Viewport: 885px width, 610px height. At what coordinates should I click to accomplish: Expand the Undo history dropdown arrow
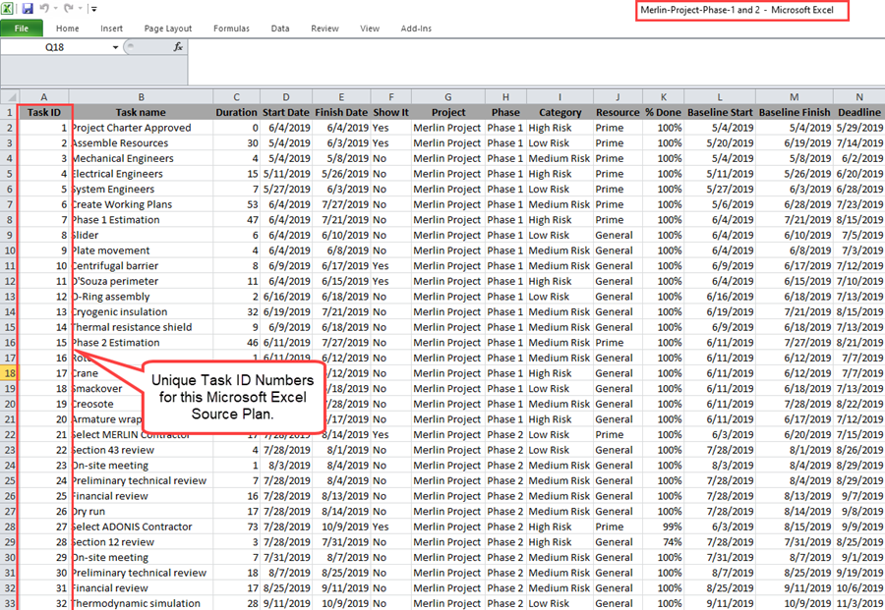tap(54, 9)
